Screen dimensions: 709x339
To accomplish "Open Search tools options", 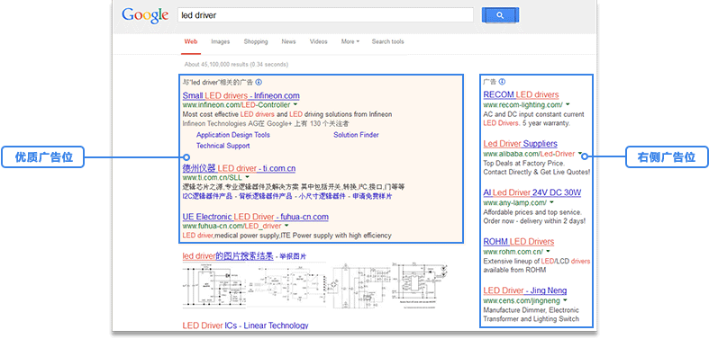I will click(388, 41).
